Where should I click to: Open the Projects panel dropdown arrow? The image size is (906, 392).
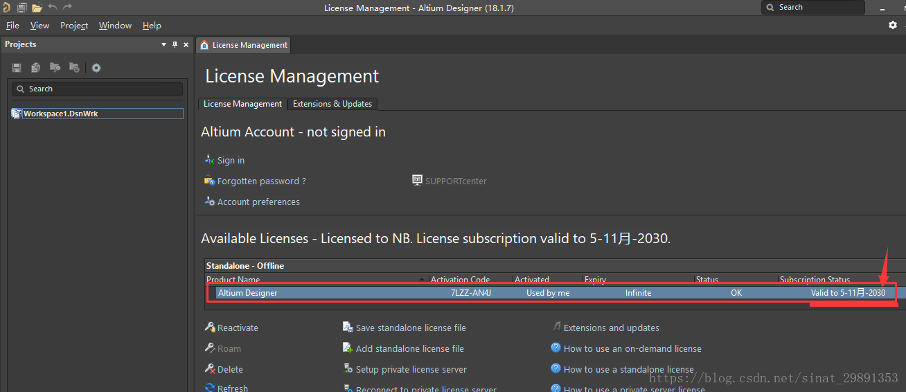[x=164, y=44]
